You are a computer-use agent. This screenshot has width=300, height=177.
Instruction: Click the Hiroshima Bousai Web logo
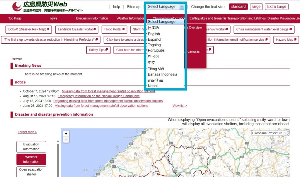coord(47,7)
